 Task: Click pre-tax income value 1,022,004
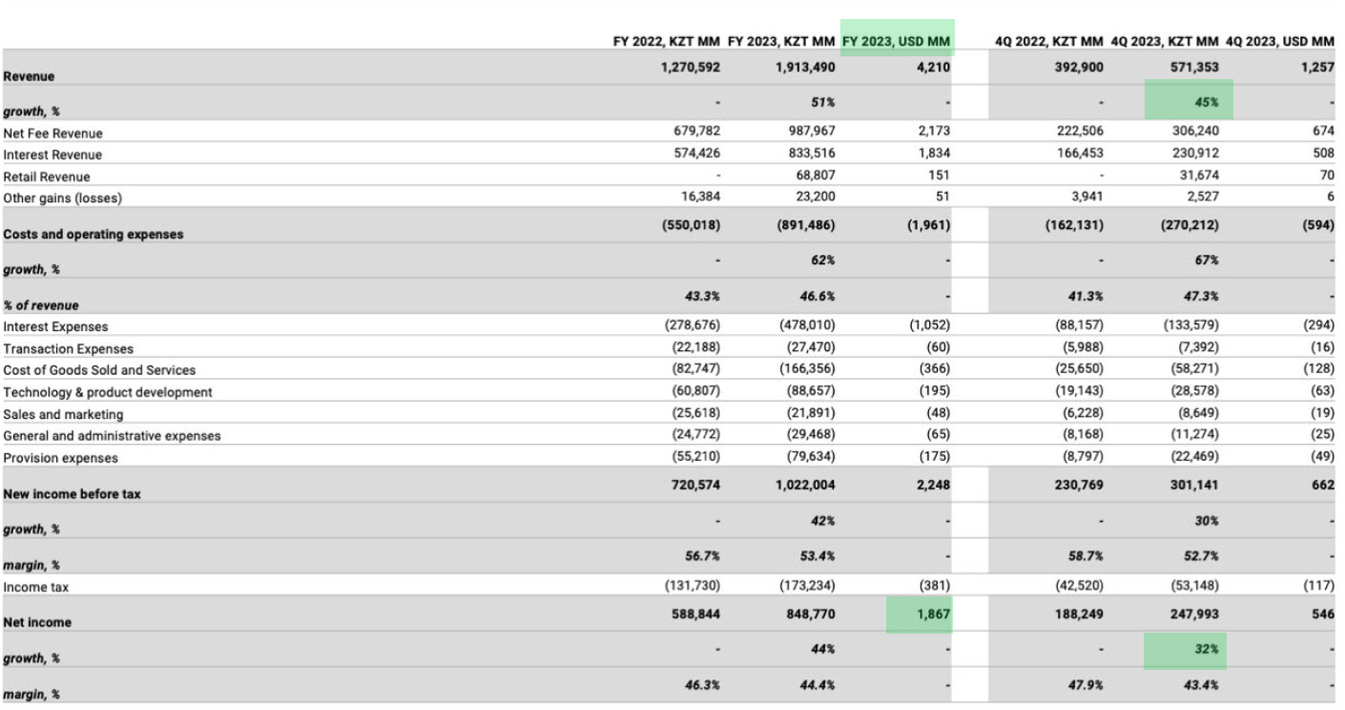806,485
